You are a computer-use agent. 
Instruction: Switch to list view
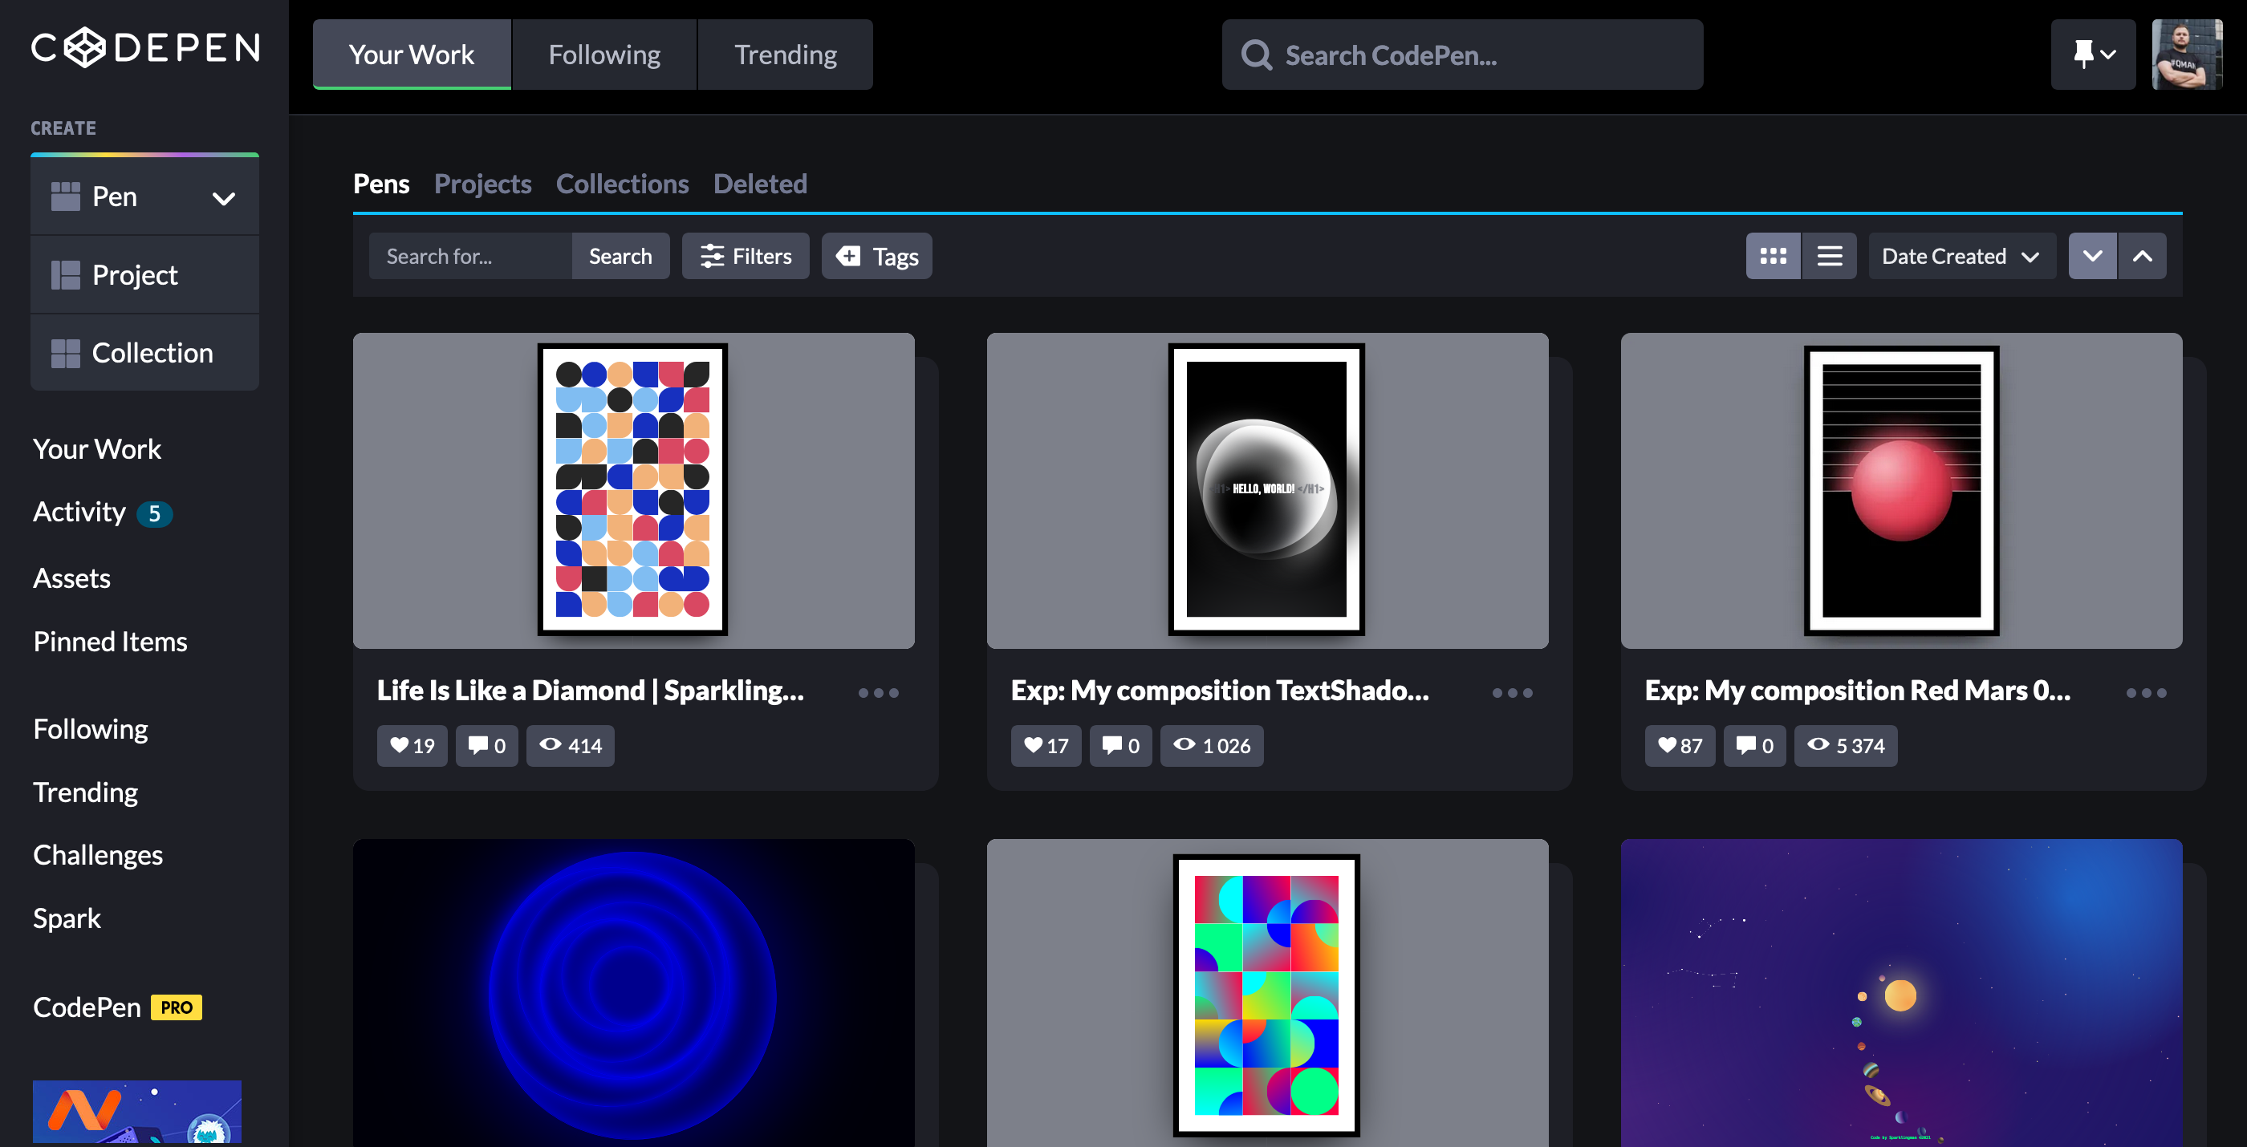pos(1829,256)
